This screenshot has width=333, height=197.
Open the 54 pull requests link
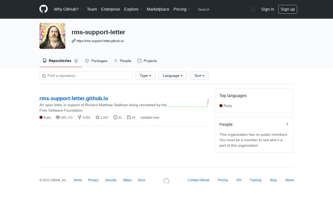[x=131, y=118]
